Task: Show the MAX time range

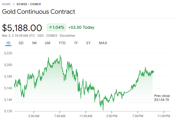Action: click(103, 43)
